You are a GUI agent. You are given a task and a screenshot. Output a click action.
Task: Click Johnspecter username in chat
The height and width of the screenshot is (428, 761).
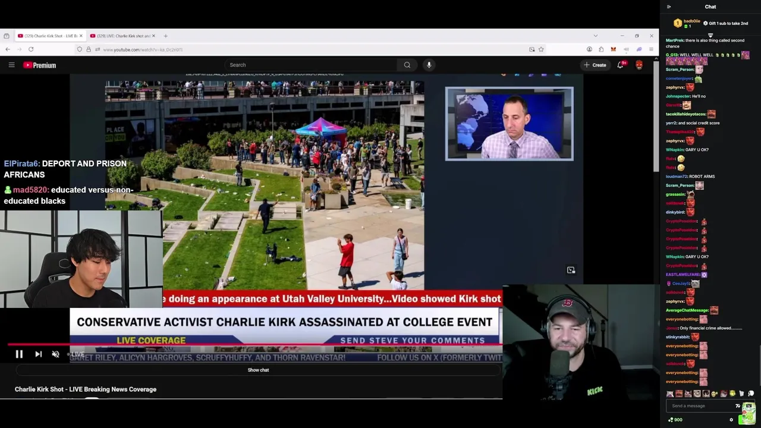678,96
